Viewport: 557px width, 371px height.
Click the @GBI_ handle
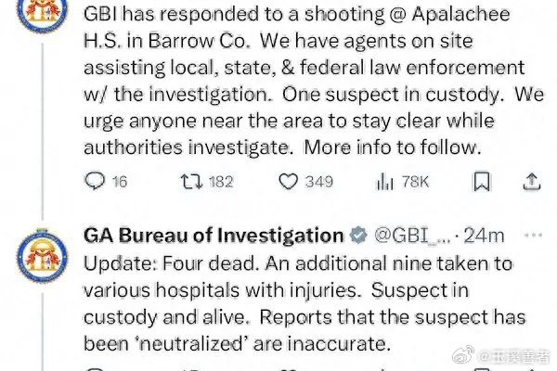pyautogui.click(x=412, y=236)
